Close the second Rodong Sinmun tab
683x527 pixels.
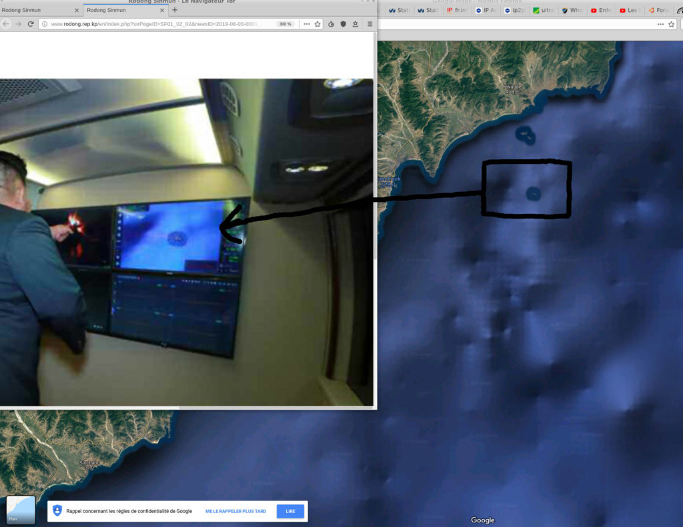162,10
